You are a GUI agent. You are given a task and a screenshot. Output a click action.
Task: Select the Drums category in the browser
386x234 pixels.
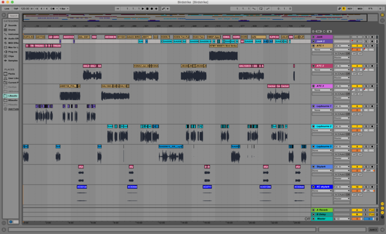click(x=12, y=29)
